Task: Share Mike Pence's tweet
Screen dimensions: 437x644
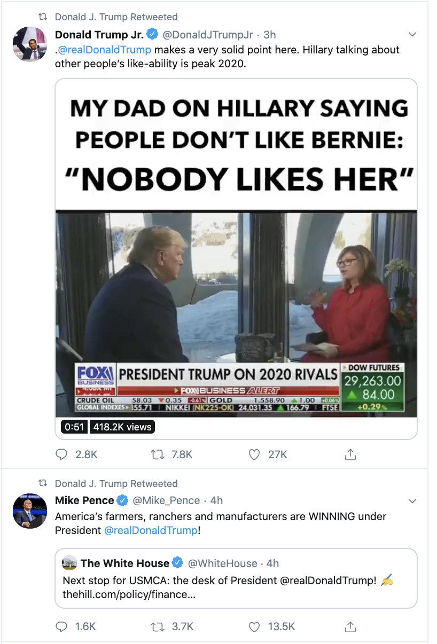Action: [350, 626]
